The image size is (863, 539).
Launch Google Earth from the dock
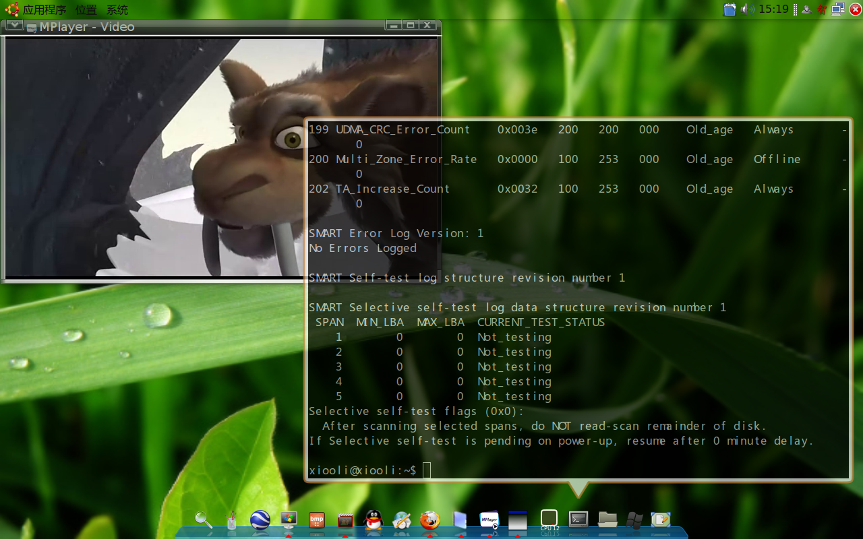pos(260,520)
